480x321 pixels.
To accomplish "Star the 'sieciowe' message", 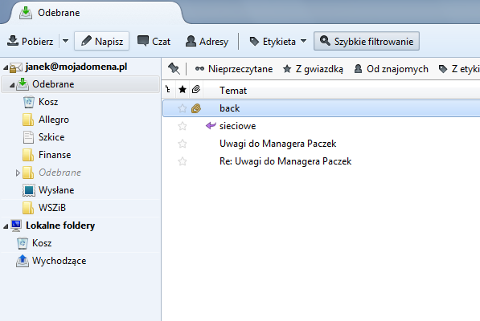I will 183,126.
